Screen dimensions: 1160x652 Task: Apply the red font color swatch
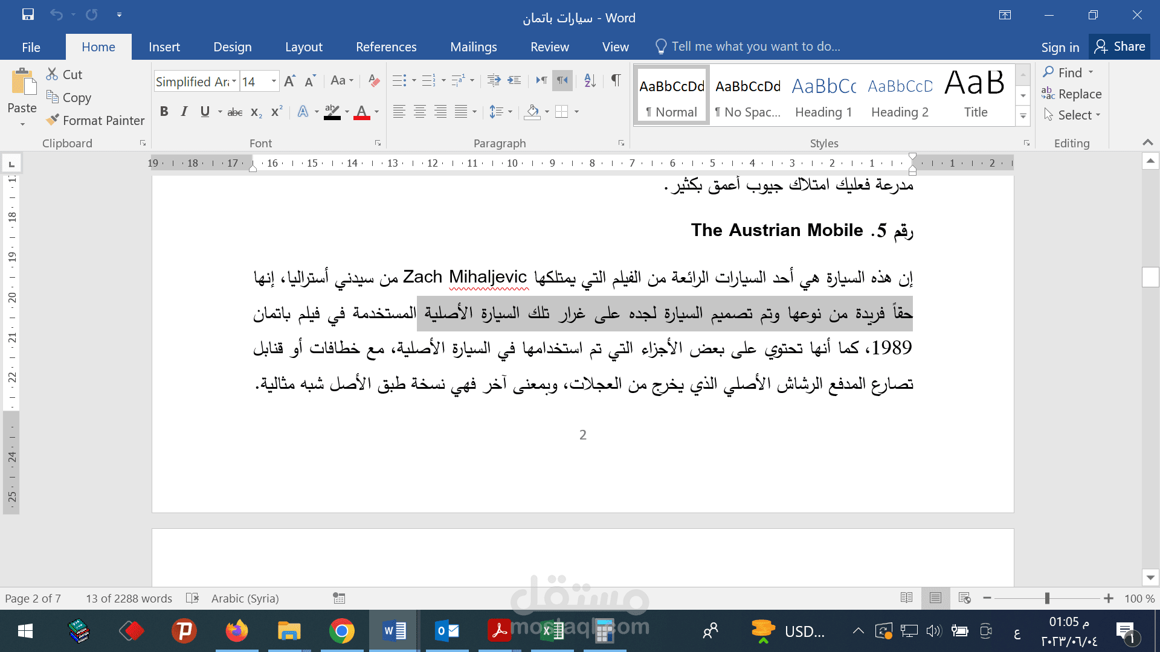pyautogui.click(x=361, y=112)
